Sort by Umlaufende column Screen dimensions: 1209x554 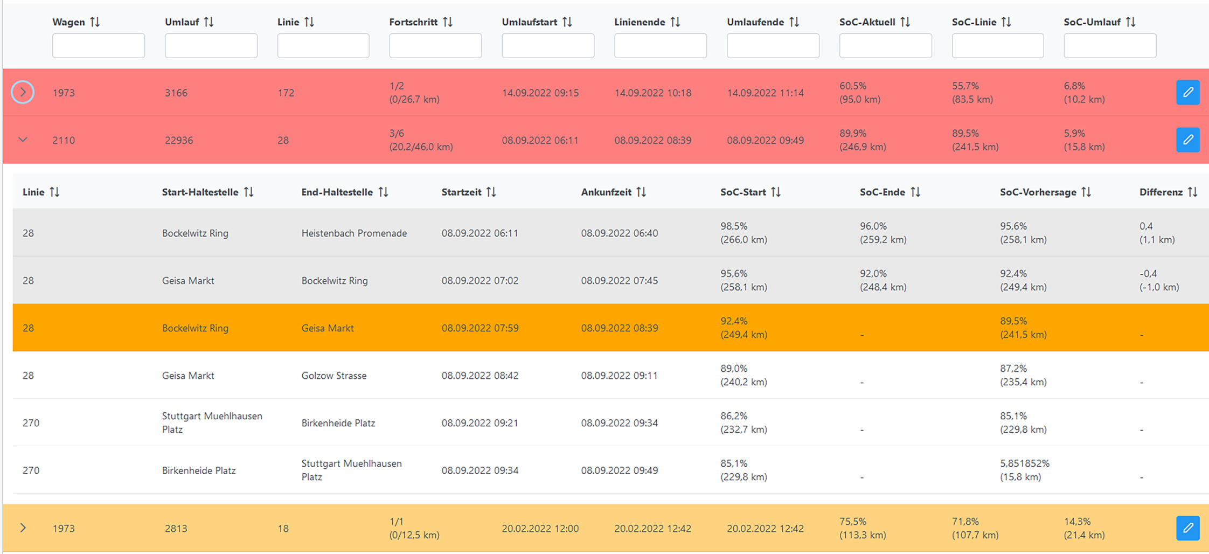click(794, 22)
